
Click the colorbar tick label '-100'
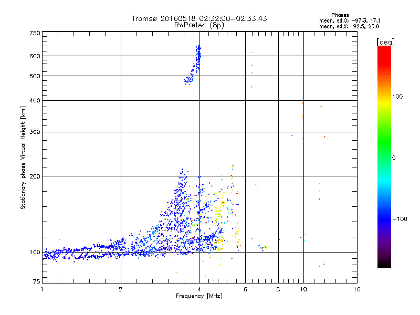pyautogui.click(x=400, y=219)
